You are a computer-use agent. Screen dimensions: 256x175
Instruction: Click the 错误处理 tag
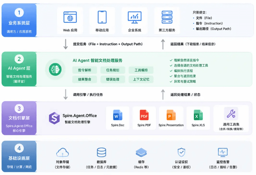tap(112, 79)
